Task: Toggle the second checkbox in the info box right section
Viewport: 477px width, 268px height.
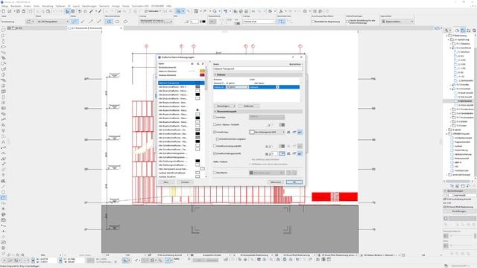Action: [348, 22]
